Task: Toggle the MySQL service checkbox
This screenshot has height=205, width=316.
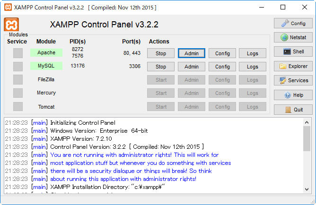Action: point(18,67)
